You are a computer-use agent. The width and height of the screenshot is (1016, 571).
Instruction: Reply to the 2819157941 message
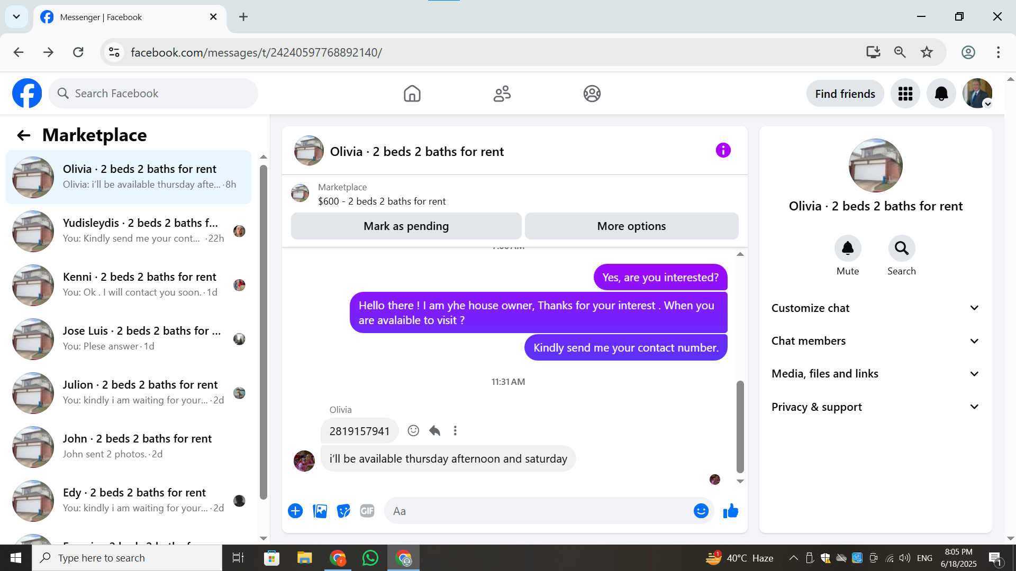tap(434, 431)
